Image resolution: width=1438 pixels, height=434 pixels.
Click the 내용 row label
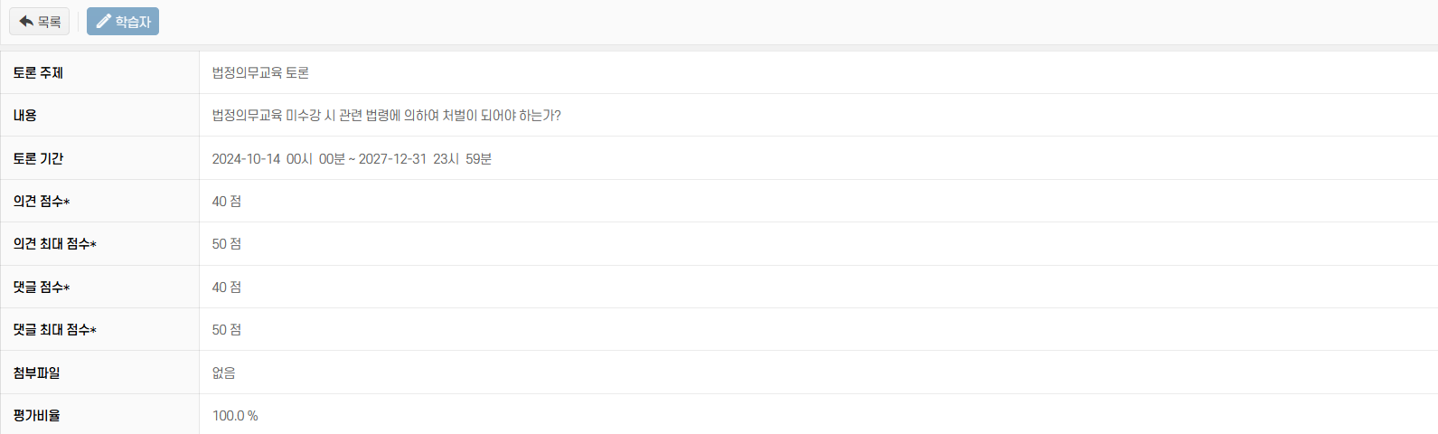(25, 115)
